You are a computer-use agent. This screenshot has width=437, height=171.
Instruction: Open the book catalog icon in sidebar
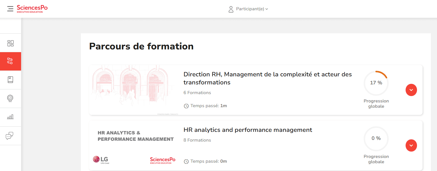coord(11,80)
